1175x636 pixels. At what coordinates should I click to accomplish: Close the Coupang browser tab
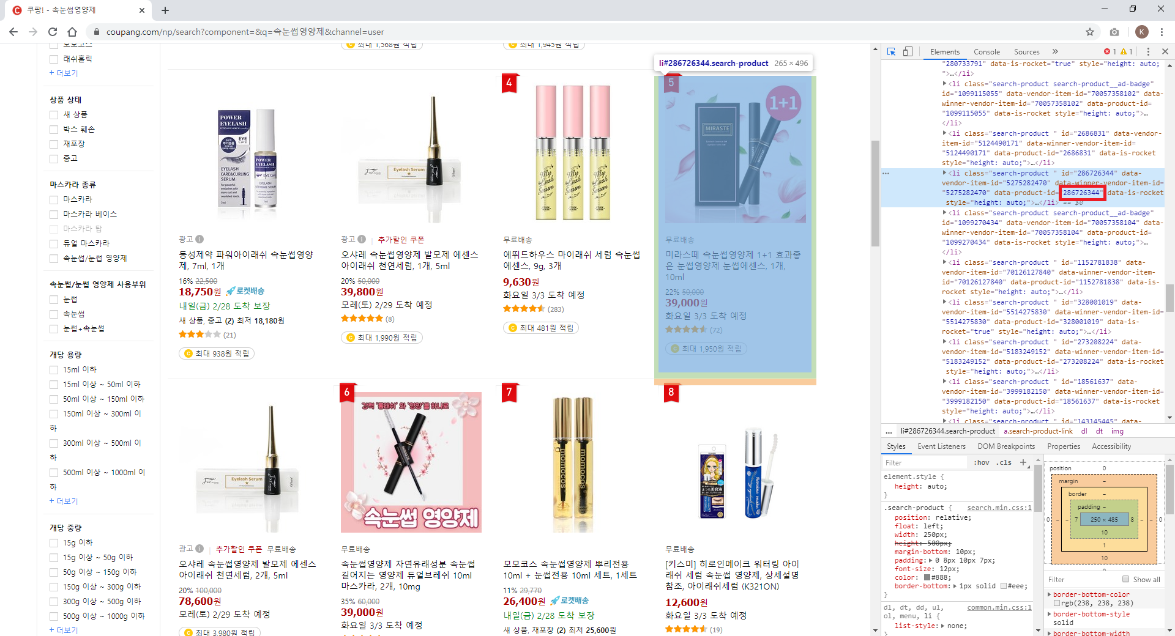pyautogui.click(x=141, y=10)
